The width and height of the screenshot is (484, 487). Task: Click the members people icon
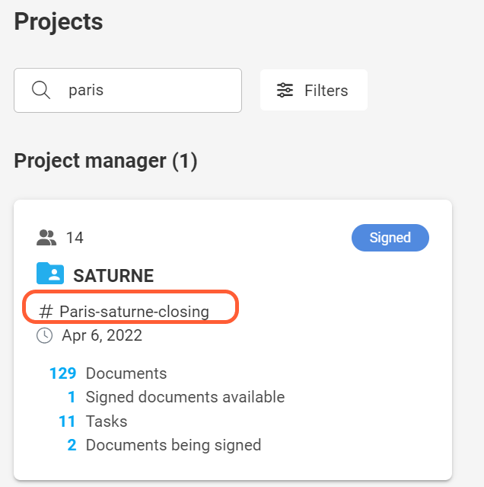click(46, 238)
